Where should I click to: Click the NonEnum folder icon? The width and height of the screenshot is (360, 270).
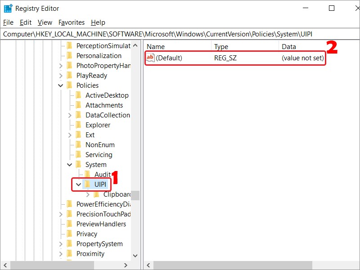78,144
